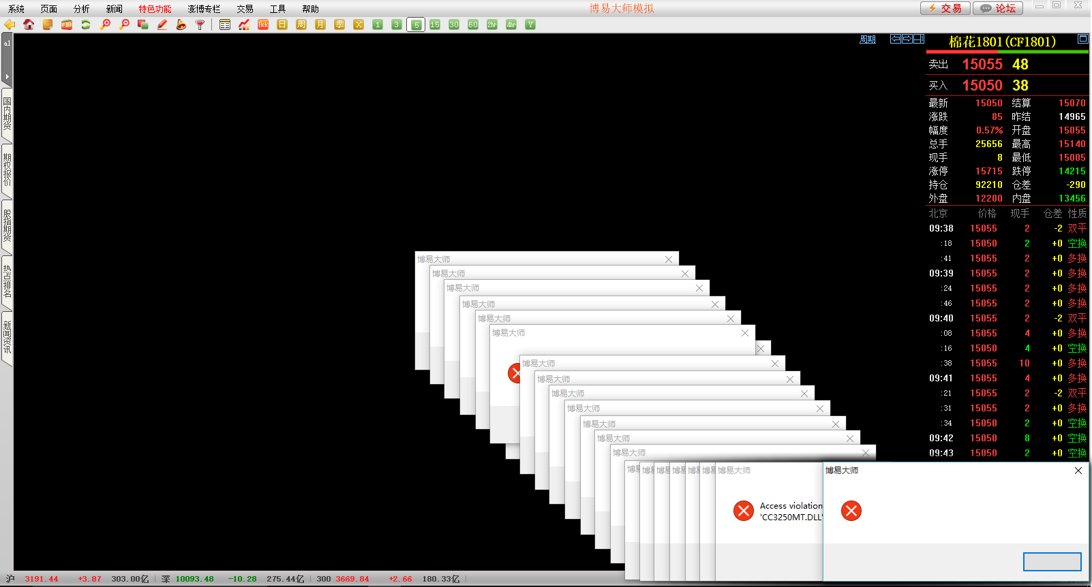Switch to daily (日) K-line period

[x=282, y=25]
